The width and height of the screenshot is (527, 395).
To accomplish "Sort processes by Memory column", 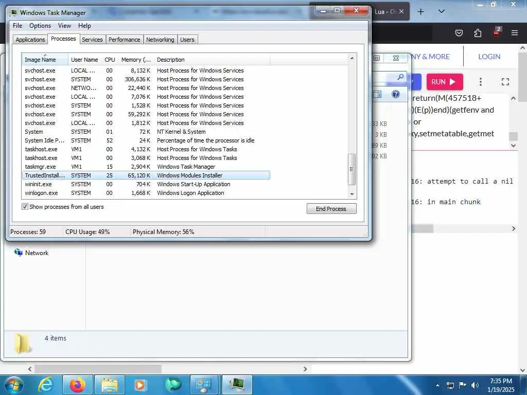I will (x=136, y=60).
